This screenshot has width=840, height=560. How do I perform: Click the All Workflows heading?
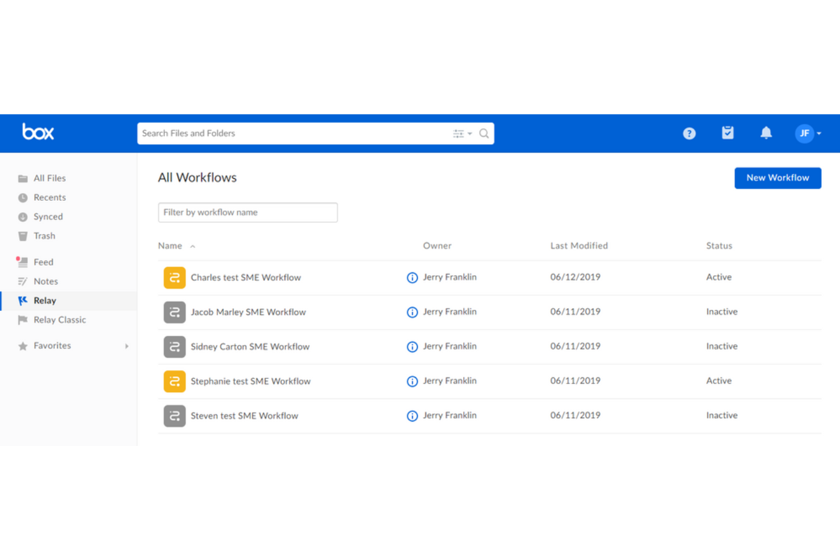click(x=197, y=178)
